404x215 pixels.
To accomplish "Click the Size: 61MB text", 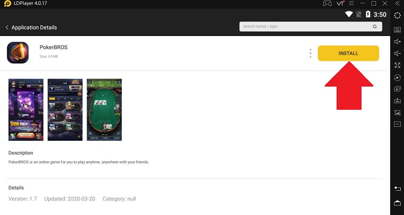I will [x=48, y=56].
